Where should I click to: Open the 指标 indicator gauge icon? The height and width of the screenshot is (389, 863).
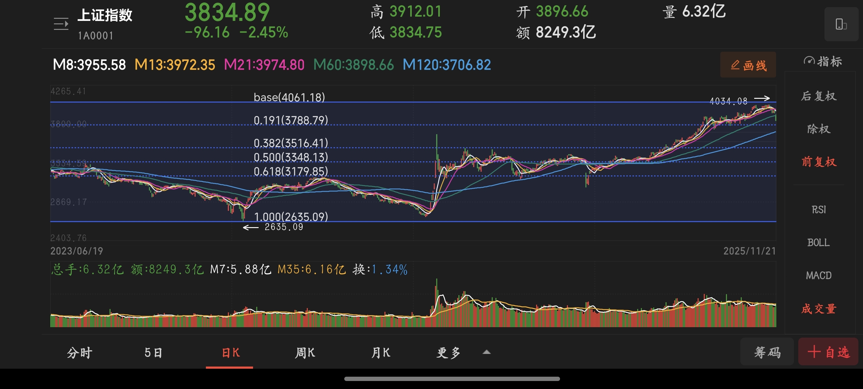[809, 61]
